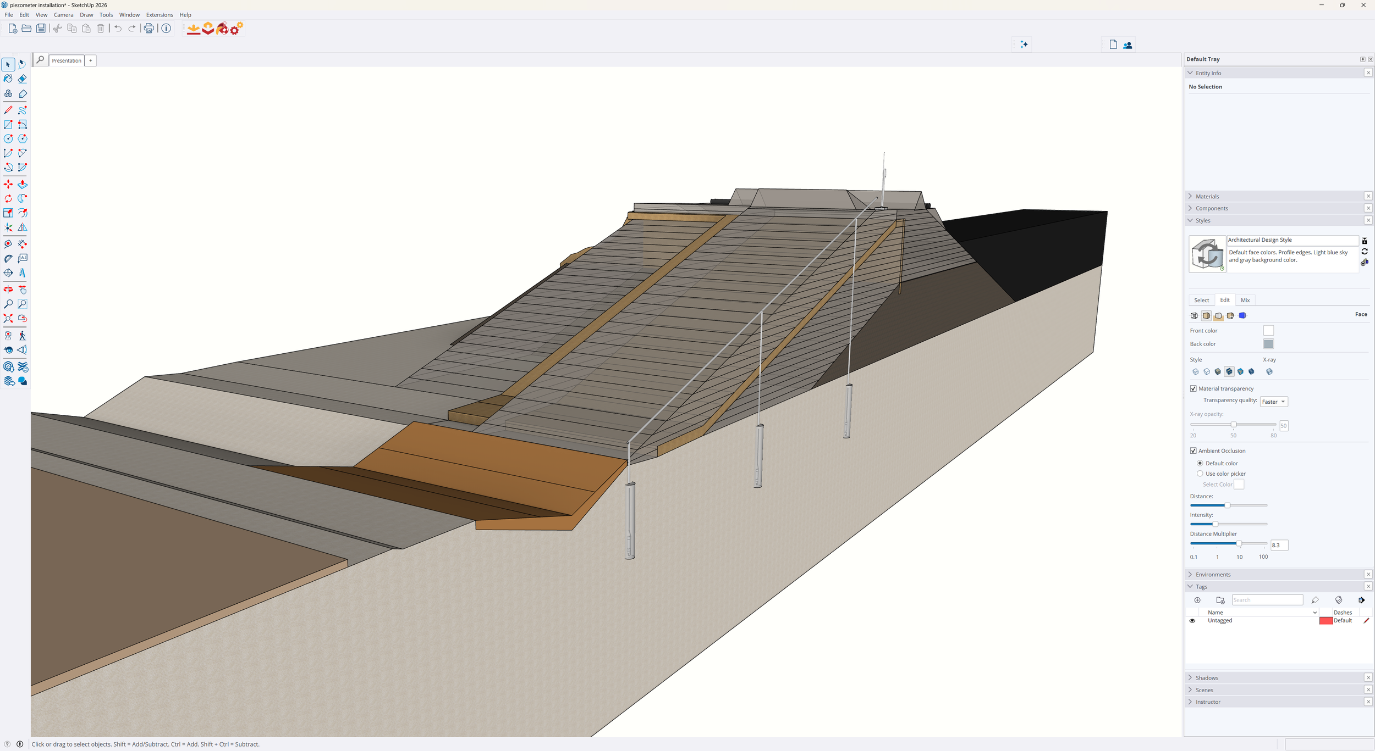Viewport: 1375px width, 751px height.
Task: Uncheck Ambient Occlusion
Action: [x=1193, y=451]
